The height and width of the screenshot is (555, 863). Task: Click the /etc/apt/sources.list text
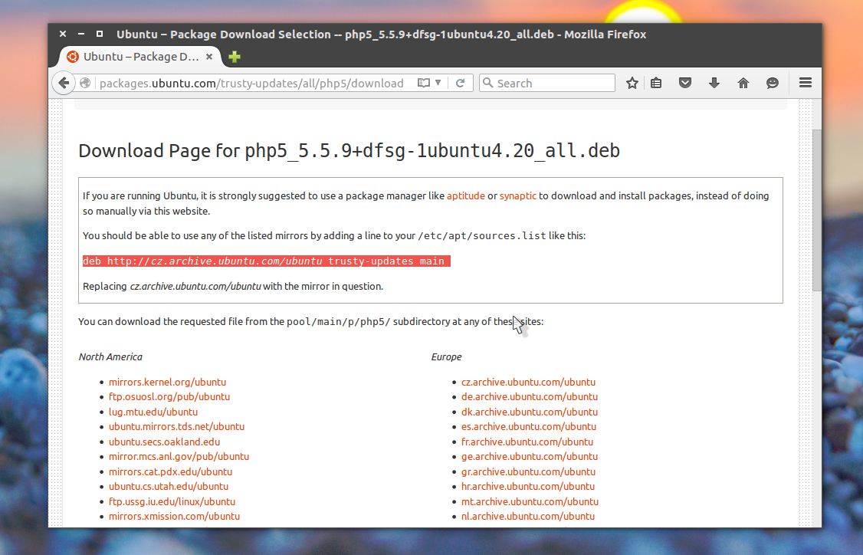pyautogui.click(x=482, y=235)
